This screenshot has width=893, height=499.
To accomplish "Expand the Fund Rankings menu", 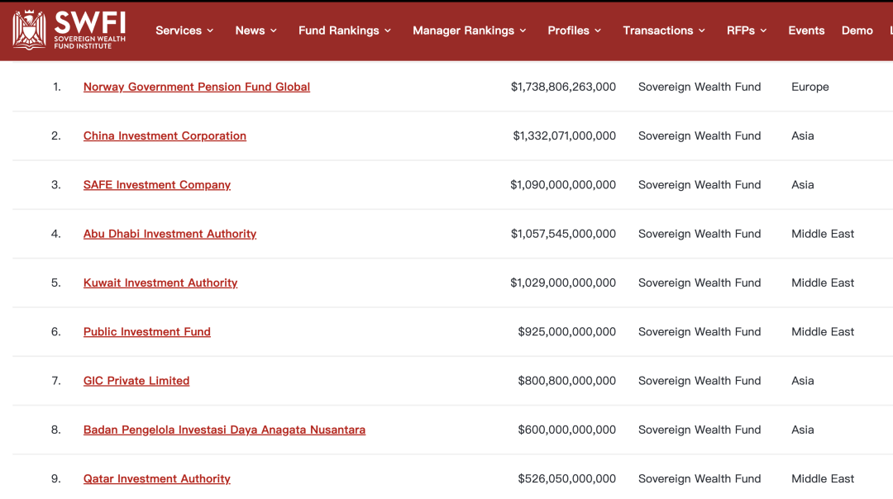I will (x=344, y=31).
